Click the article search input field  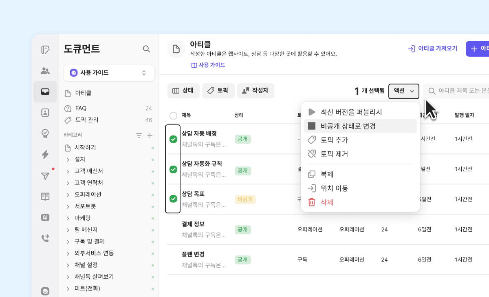(460, 91)
